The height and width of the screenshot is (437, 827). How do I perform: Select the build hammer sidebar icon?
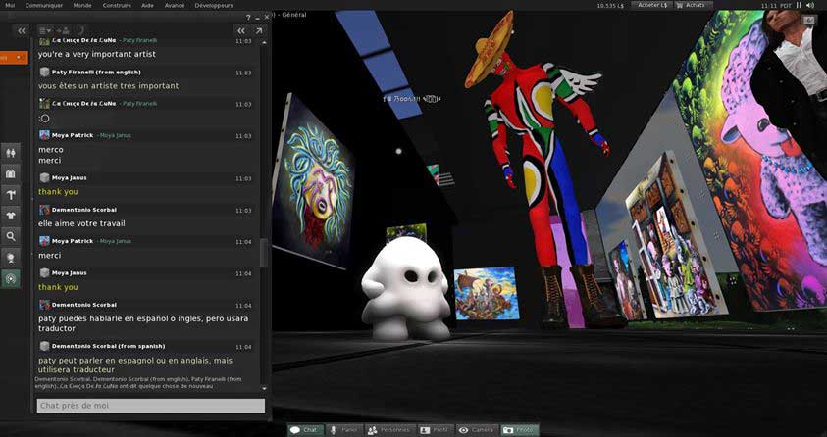coord(11,195)
